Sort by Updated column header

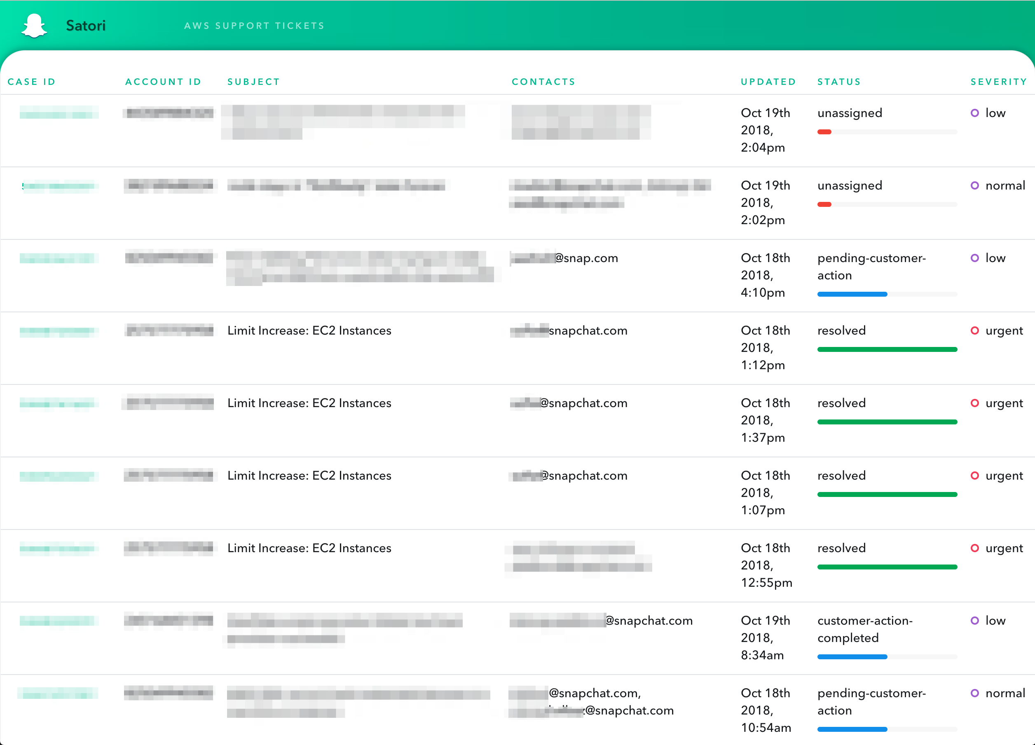tap(768, 82)
